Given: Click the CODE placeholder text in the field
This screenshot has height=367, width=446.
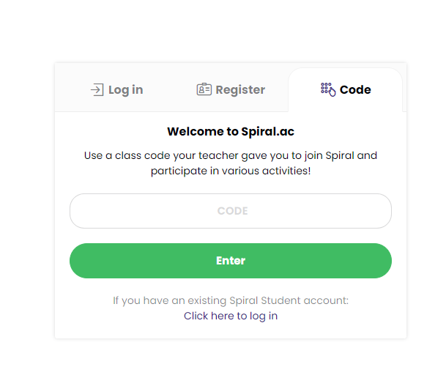Looking at the screenshot, I should [233, 211].
